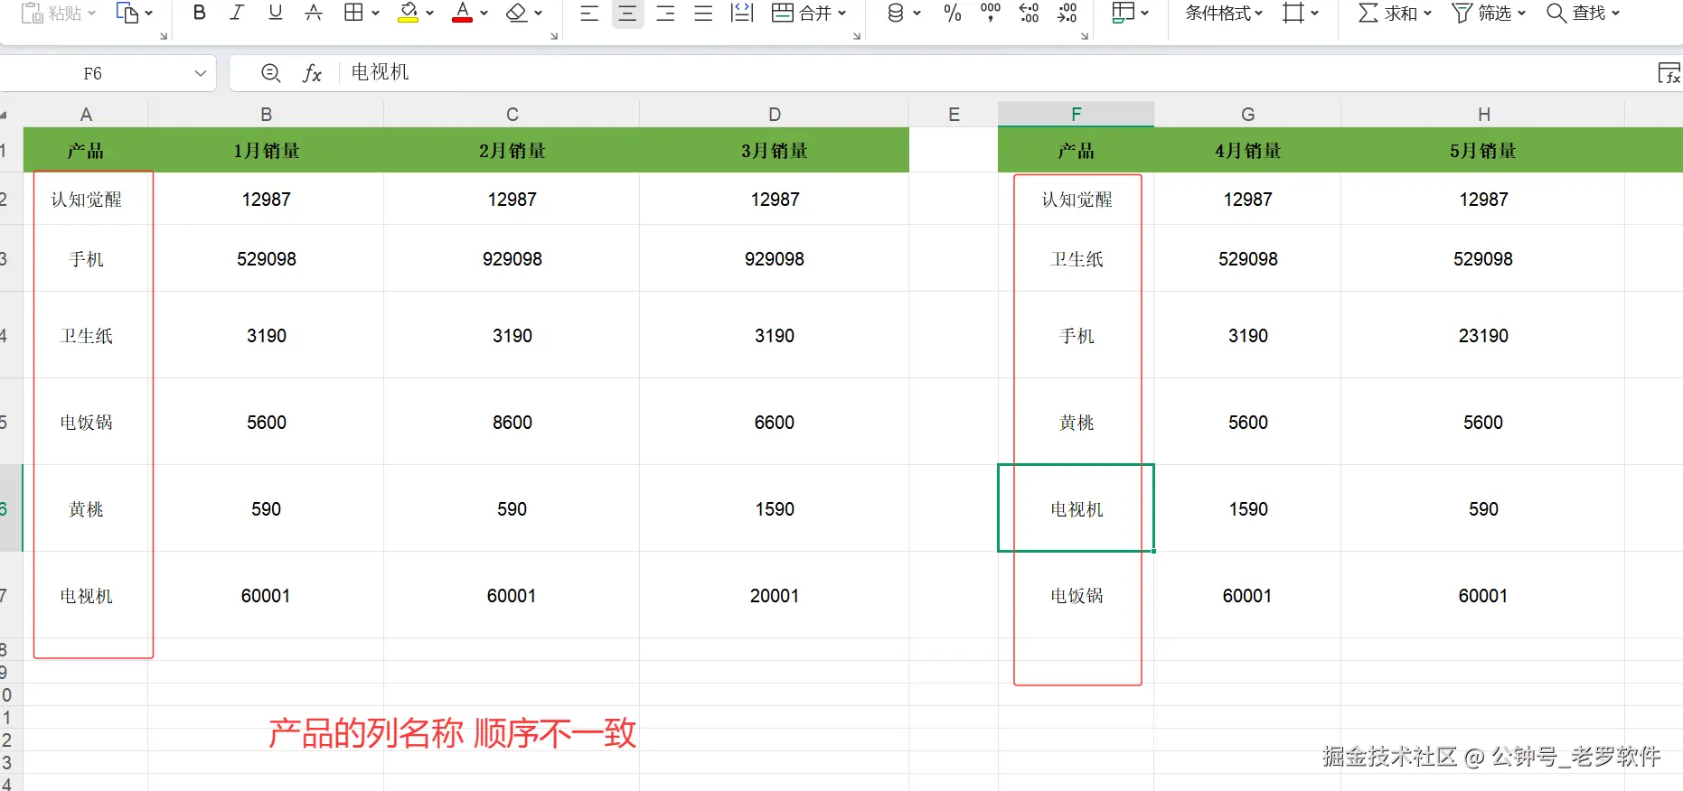Click the 粘贴 paste button

click(x=52, y=13)
